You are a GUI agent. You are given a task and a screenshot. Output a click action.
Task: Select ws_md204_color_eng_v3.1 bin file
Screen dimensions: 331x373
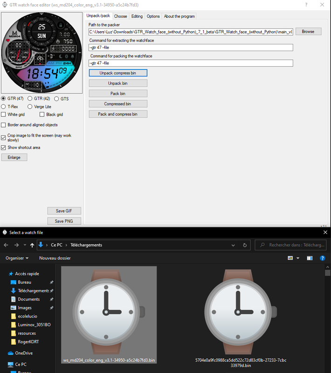click(x=109, y=315)
